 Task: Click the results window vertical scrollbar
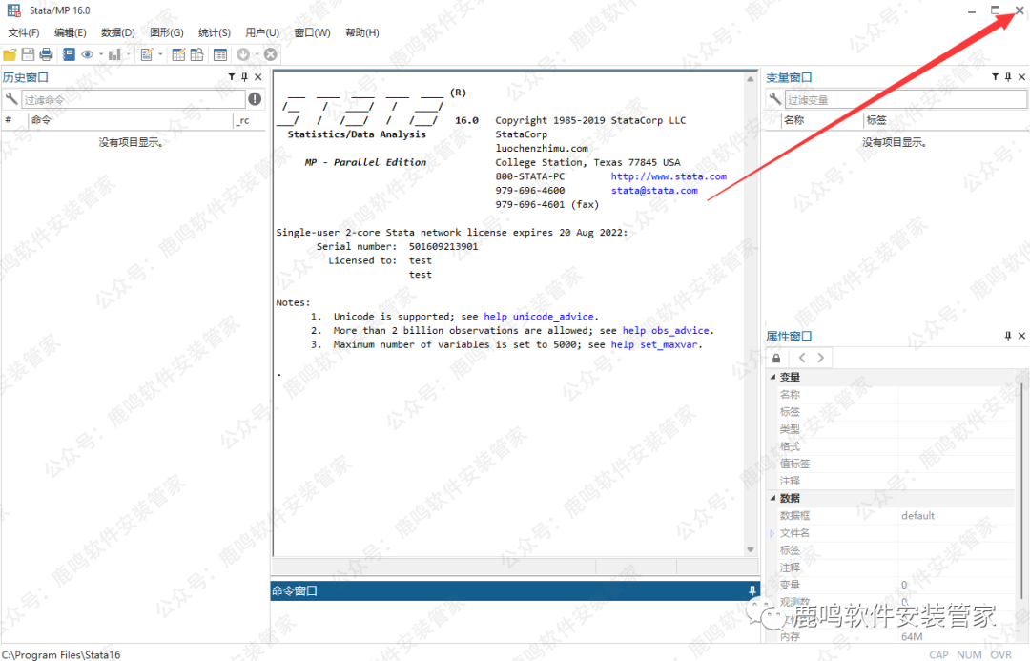point(751,315)
